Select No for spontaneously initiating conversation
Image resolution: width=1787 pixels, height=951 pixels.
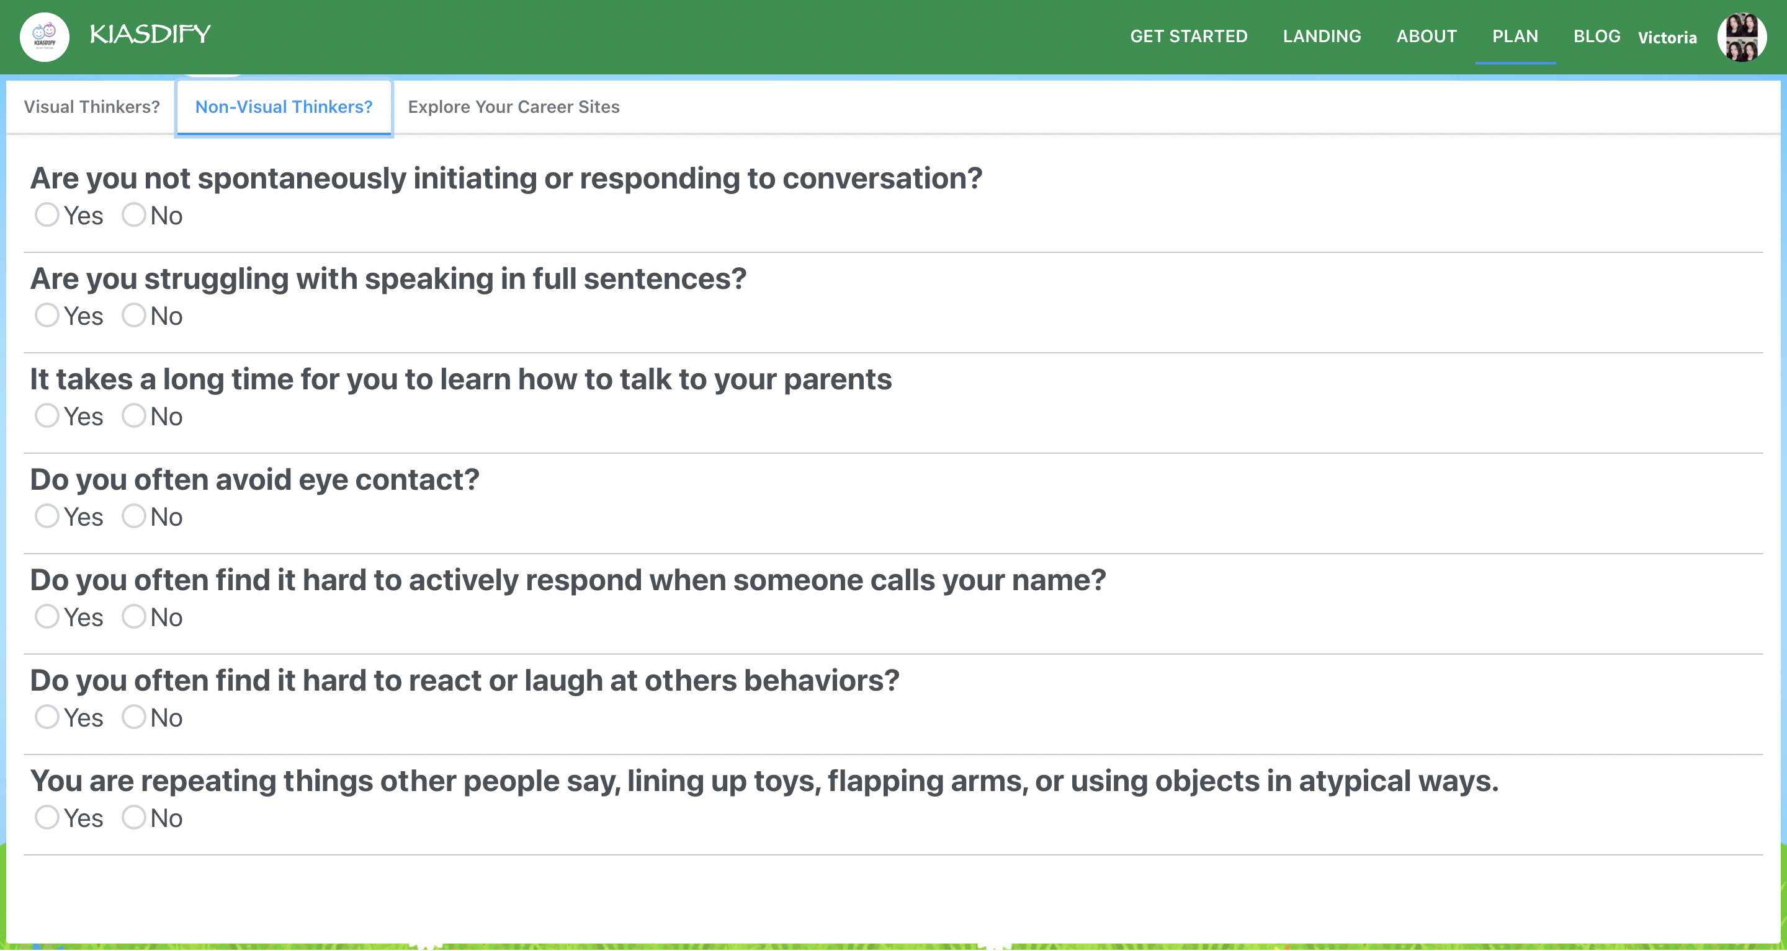(x=134, y=215)
